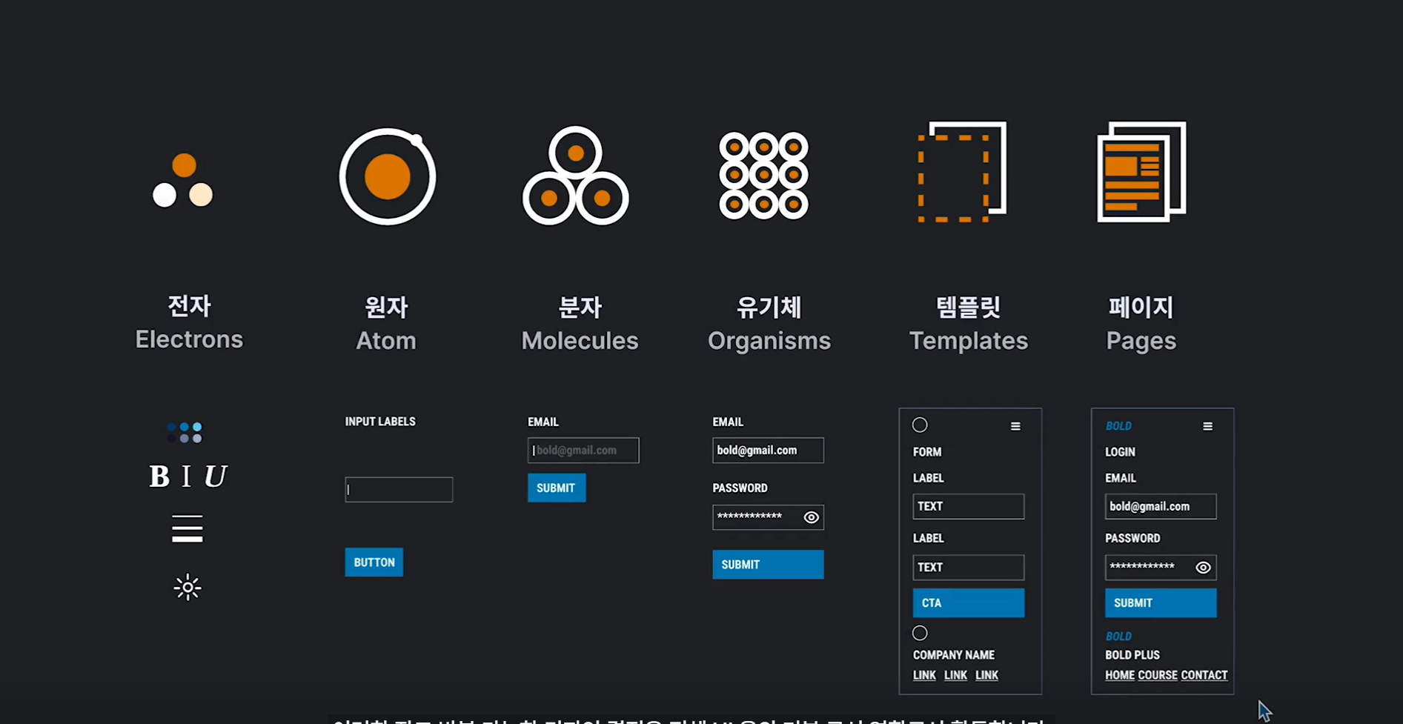Image resolution: width=1403 pixels, height=724 pixels.
Task: Click the blue color dots palette
Action: pyautogui.click(x=185, y=433)
